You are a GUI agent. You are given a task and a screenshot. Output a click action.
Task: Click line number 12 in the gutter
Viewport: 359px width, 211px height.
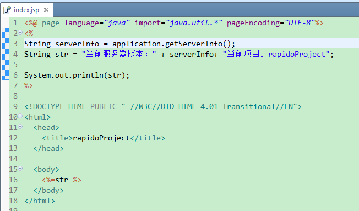13,138
